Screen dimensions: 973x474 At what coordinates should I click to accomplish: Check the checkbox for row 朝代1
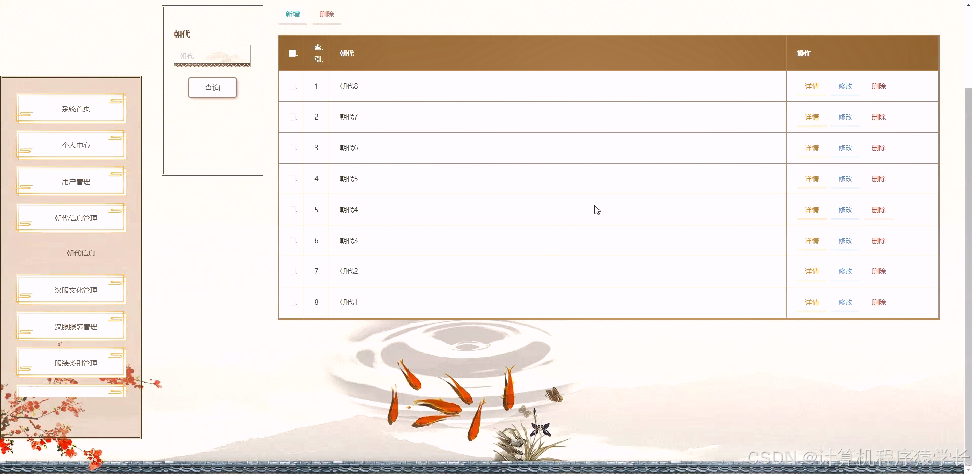(292, 303)
